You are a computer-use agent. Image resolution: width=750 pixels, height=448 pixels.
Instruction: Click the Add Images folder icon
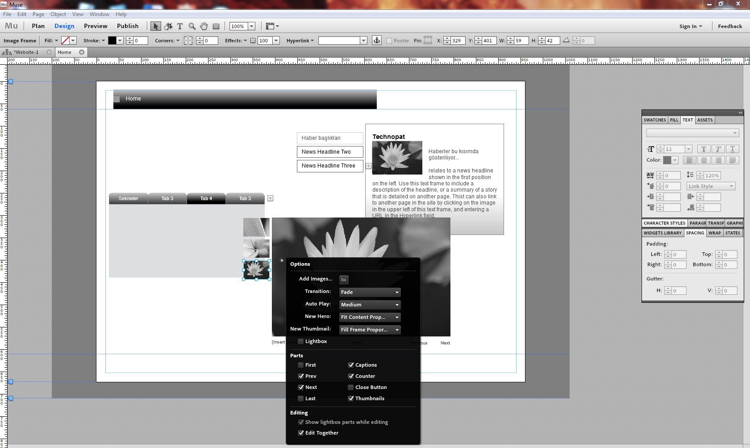click(344, 280)
